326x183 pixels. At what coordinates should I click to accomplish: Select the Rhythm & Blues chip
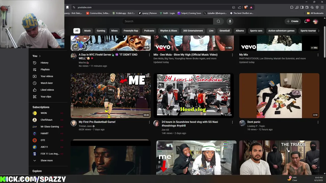tap(169, 31)
